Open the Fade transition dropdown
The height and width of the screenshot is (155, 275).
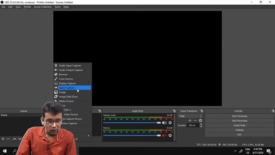click(x=190, y=116)
